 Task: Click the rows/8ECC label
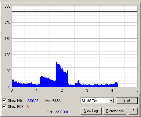pos(53,100)
